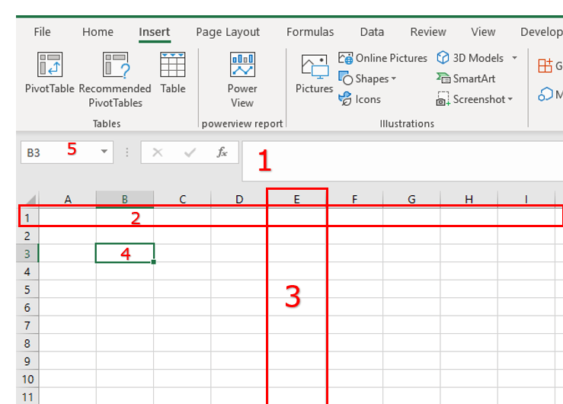The width and height of the screenshot is (563, 404).
Task: Select column H header
Action: click(469, 199)
